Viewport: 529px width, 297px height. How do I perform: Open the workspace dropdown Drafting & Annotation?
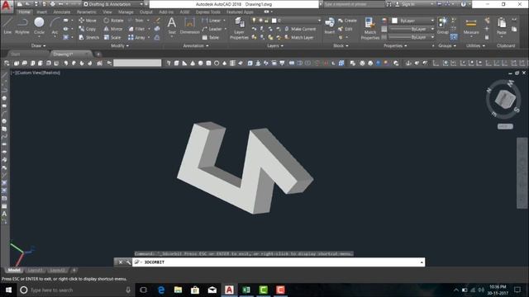point(113,4)
